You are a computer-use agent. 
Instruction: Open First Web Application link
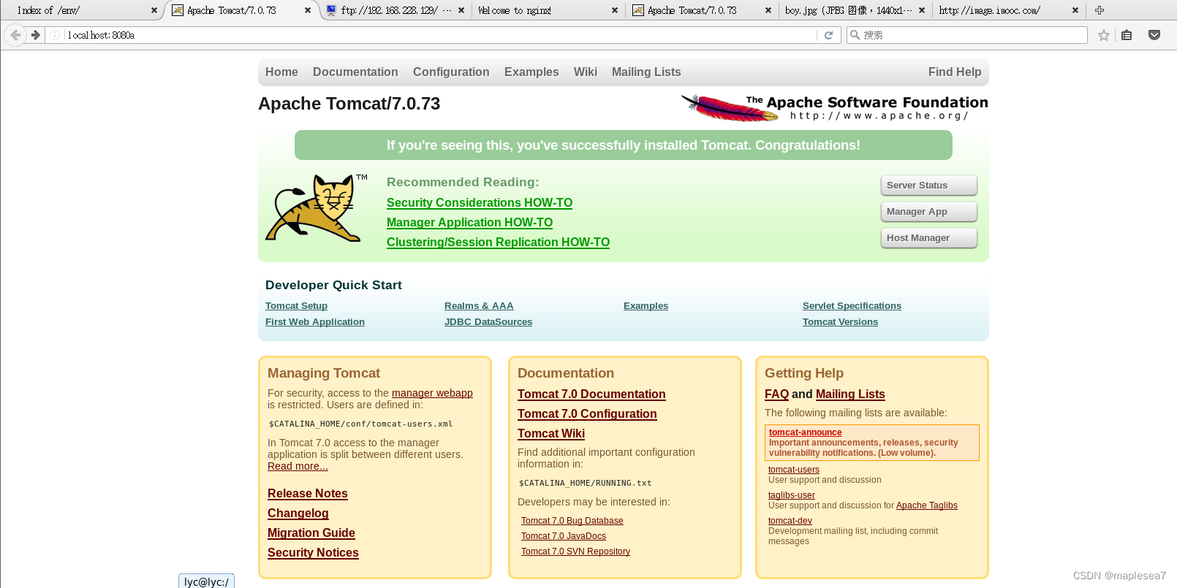coord(315,321)
